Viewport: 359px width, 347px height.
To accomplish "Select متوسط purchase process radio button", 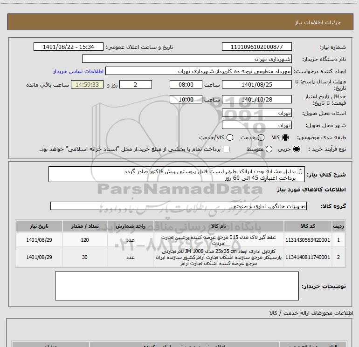I will [269, 149].
